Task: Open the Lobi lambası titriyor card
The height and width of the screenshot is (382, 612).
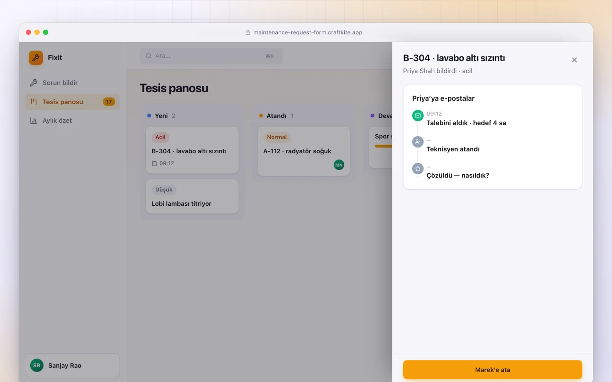Action: pyautogui.click(x=192, y=196)
